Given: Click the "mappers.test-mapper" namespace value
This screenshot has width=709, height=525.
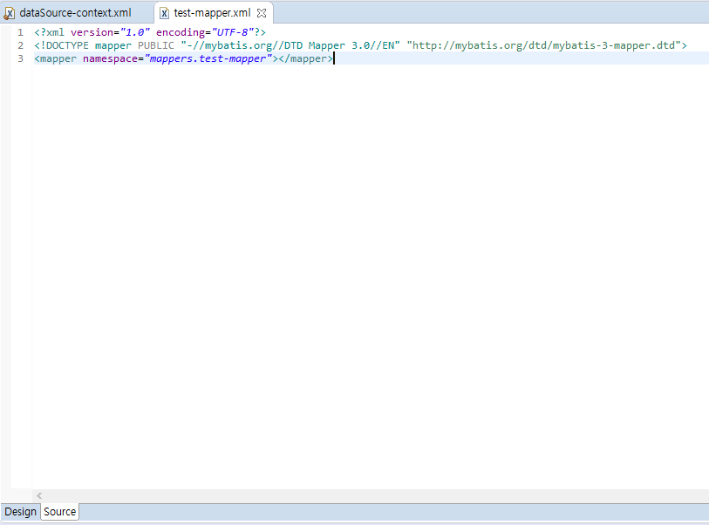Looking at the screenshot, I should pos(208,58).
